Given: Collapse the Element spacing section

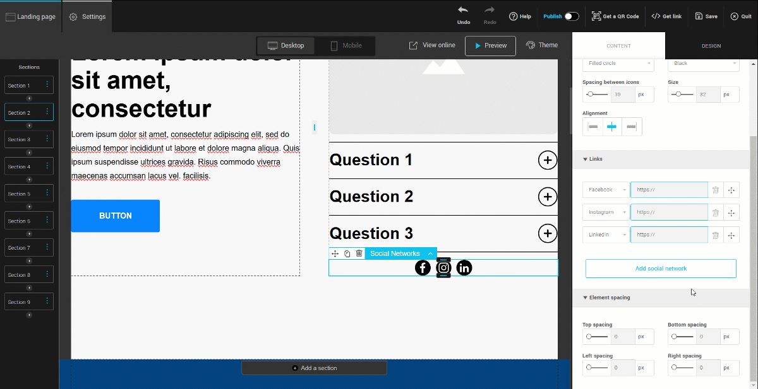Looking at the screenshot, I should pos(586,298).
